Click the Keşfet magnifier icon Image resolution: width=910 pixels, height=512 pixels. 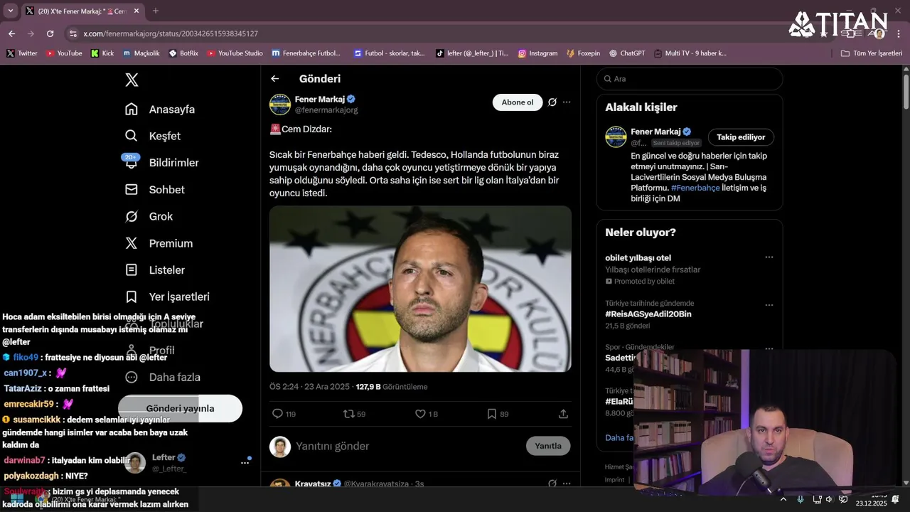click(132, 136)
